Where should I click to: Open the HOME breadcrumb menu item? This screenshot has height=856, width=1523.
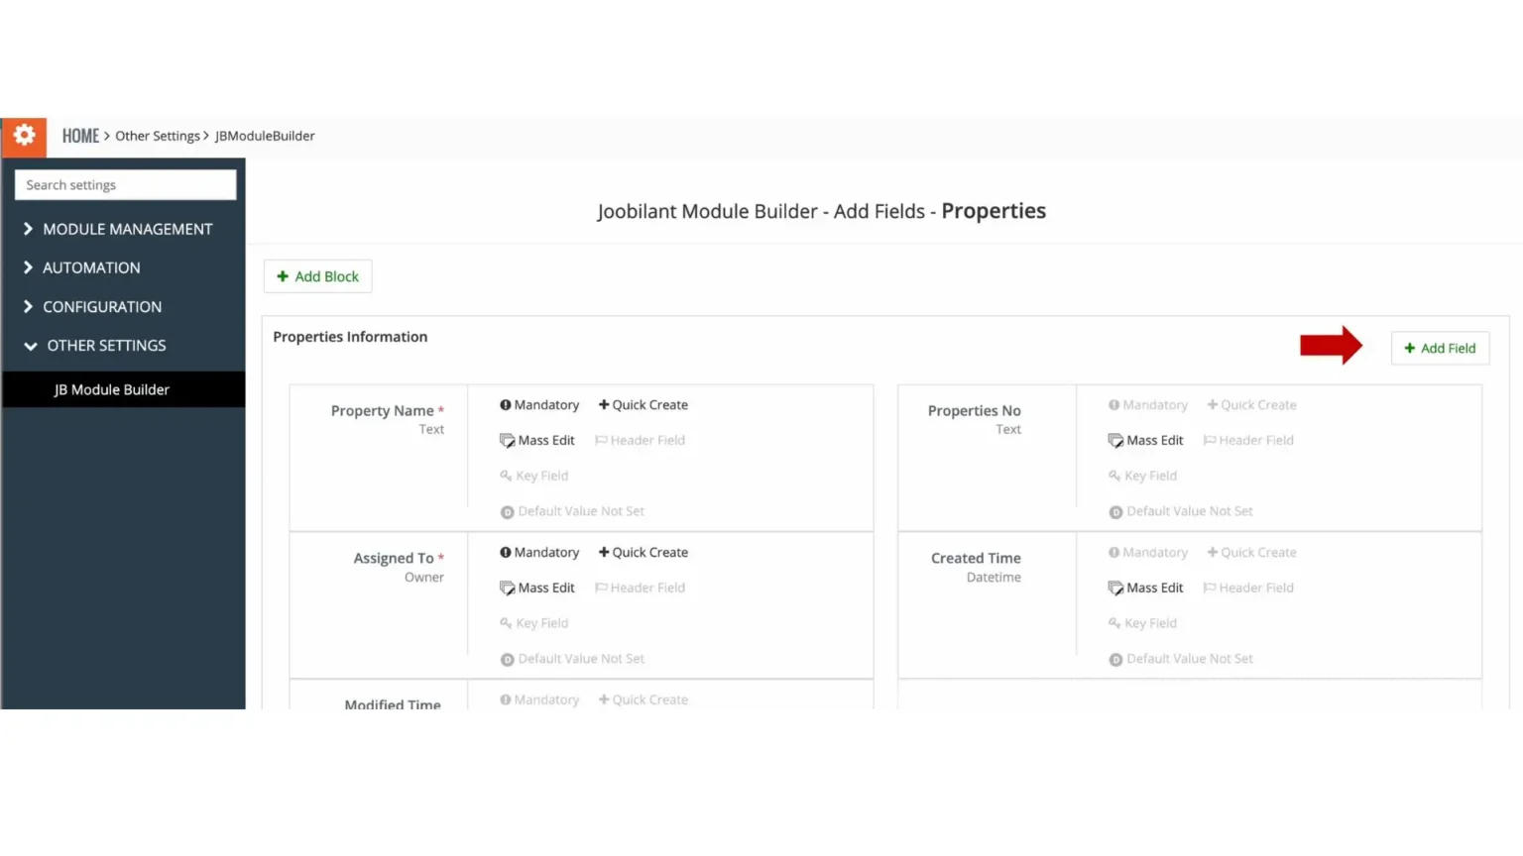pos(80,136)
